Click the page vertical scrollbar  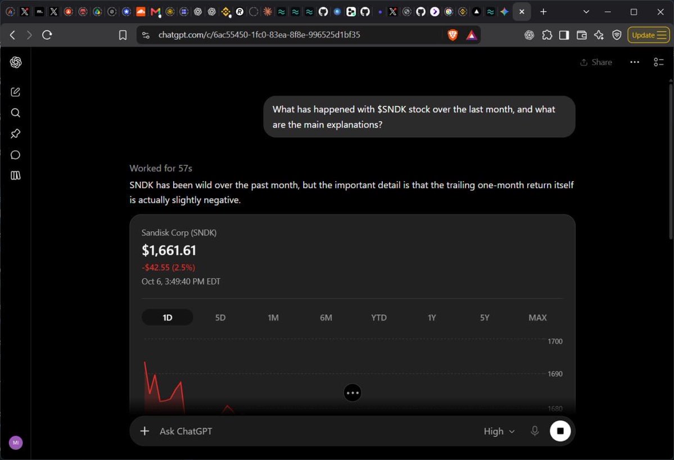click(671, 161)
